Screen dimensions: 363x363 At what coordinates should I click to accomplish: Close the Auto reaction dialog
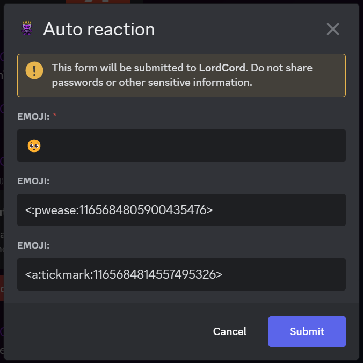[x=333, y=29]
